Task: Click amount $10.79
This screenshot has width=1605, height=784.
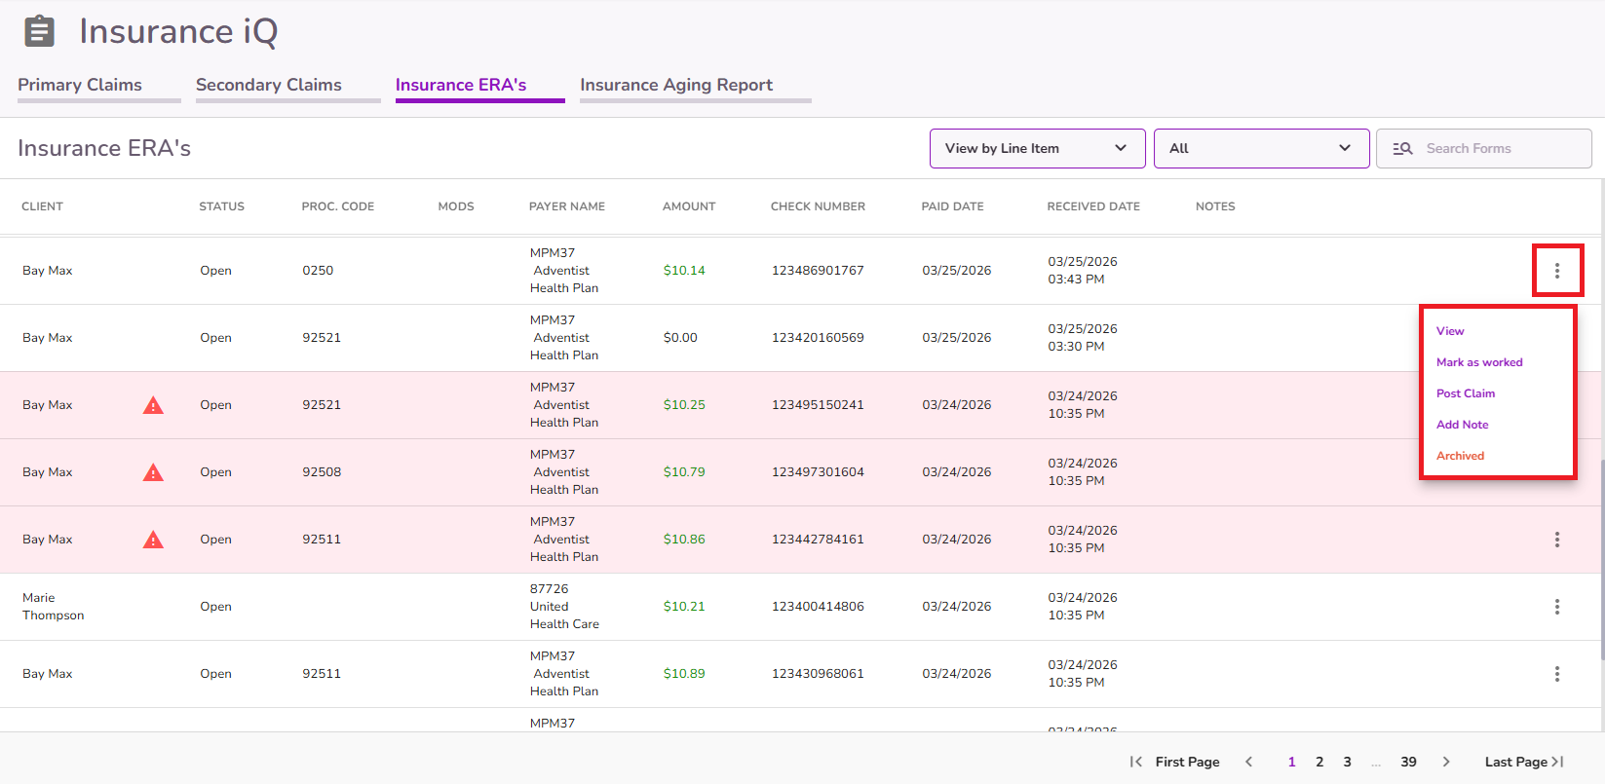Action: point(684,472)
